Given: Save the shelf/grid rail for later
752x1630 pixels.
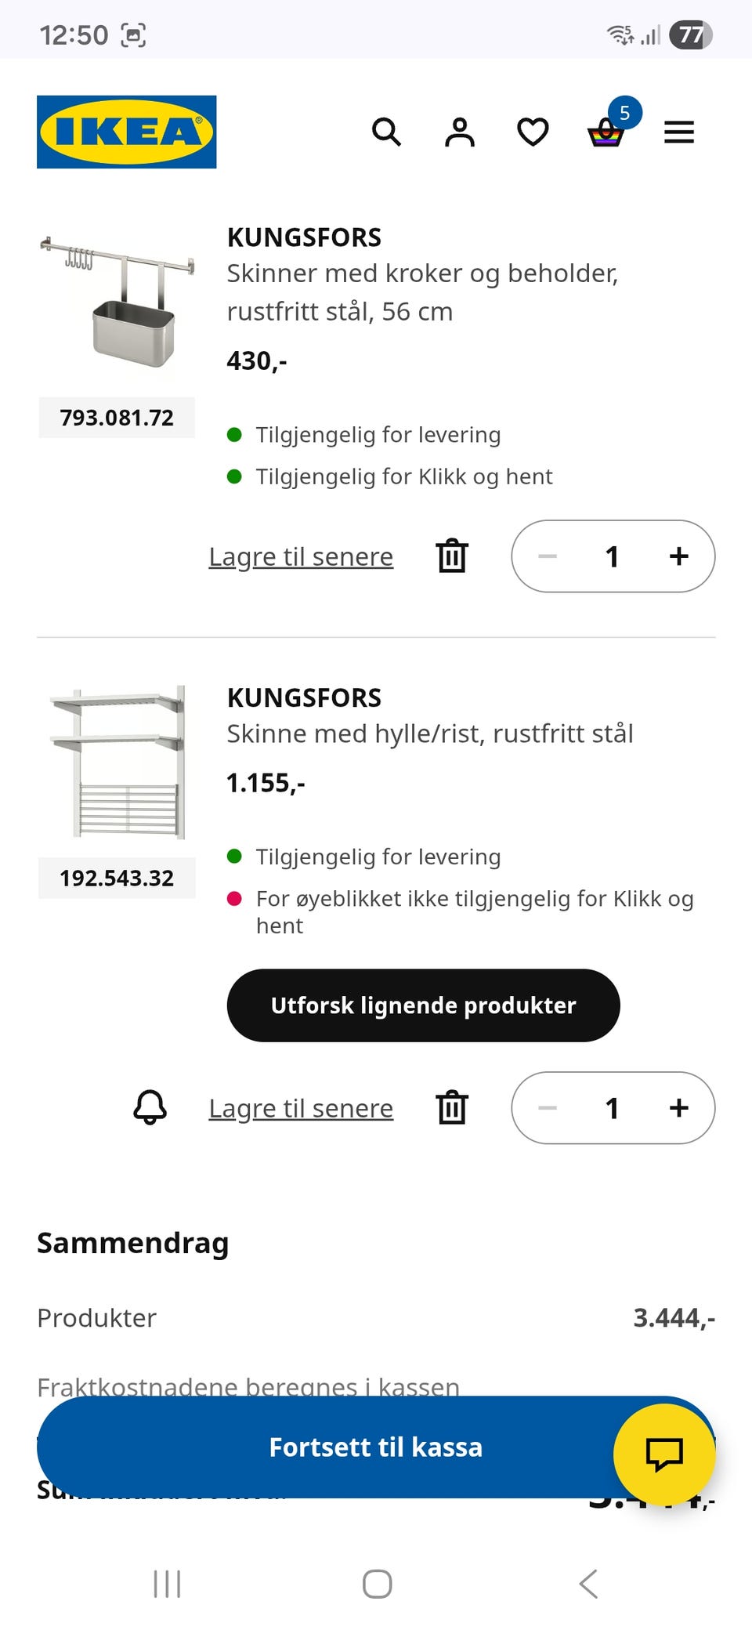Looking at the screenshot, I should click(x=301, y=1108).
